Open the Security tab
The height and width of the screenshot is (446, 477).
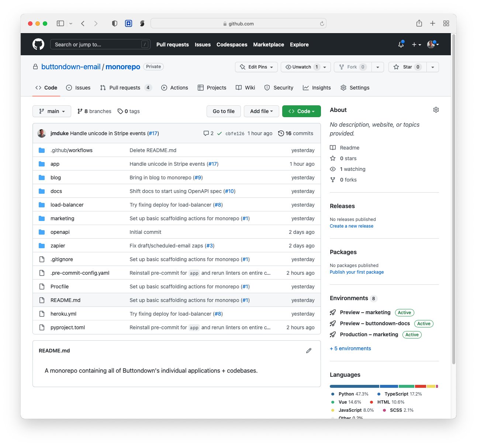pyautogui.click(x=279, y=88)
